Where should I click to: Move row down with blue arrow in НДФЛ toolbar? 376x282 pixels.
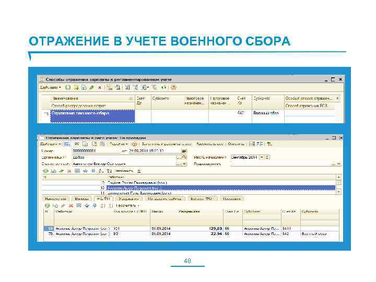tap(95, 206)
